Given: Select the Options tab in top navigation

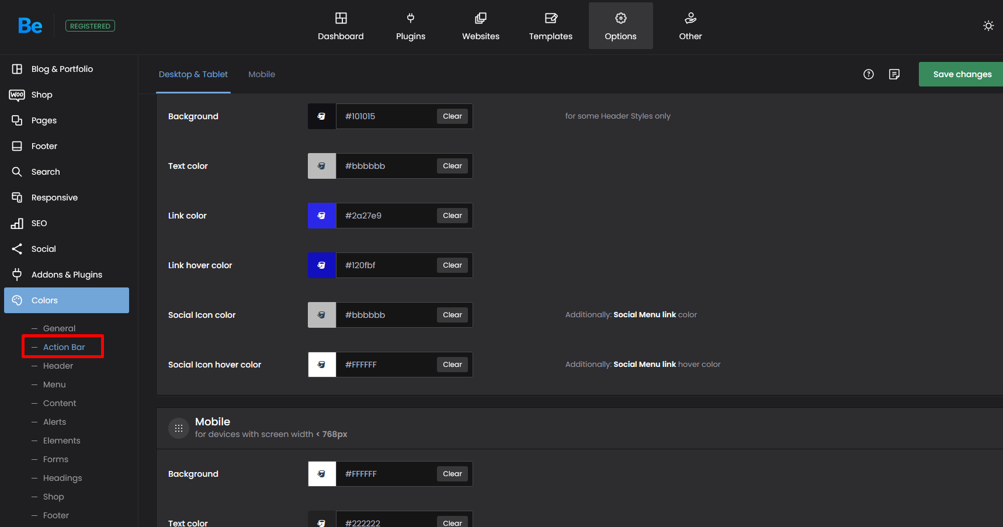Looking at the screenshot, I should [621, 26].
